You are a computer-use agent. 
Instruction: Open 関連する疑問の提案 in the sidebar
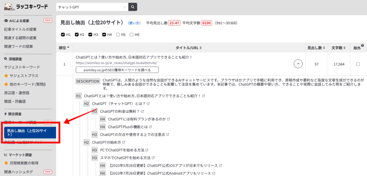20,38
